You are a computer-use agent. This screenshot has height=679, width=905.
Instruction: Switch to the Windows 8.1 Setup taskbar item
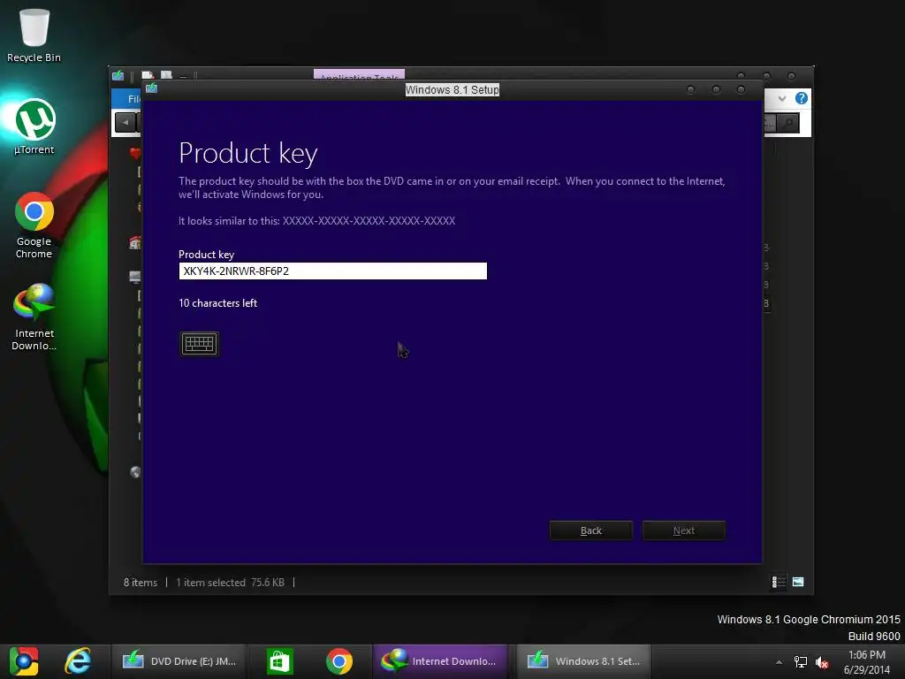click(584, 661)
